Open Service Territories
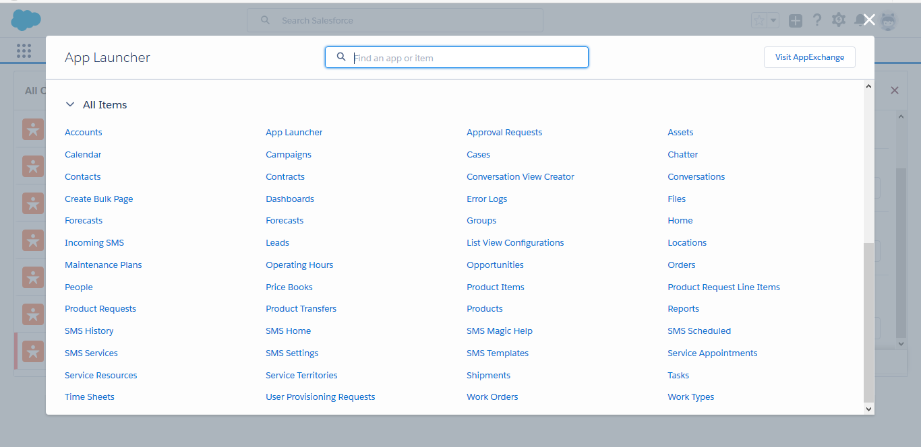Viewport: 921px width, 447px height. click(x=301, y=376)
